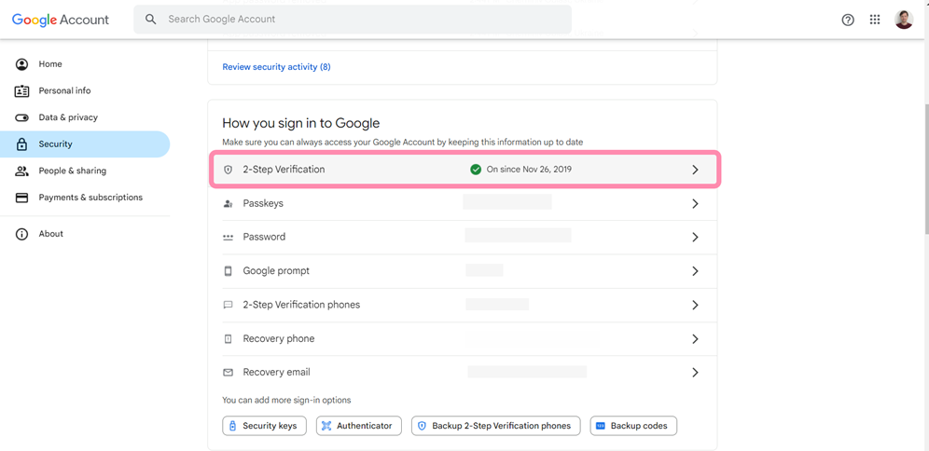Click the Recovery phone icon

click(229, 339)
